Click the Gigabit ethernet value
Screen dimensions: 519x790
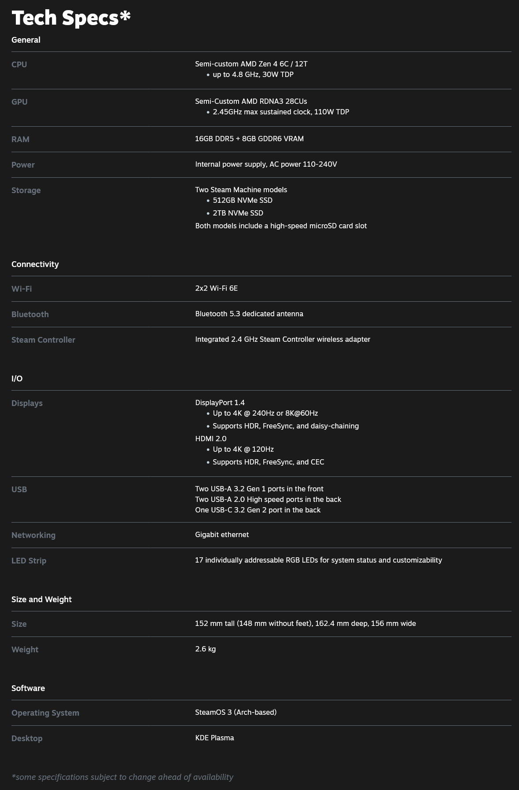(x=222, y=535)
